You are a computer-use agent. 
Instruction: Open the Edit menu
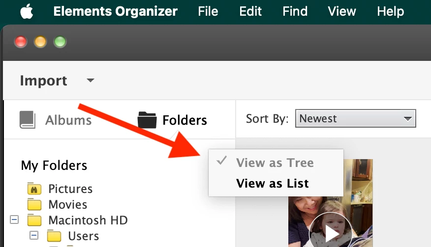250,11
